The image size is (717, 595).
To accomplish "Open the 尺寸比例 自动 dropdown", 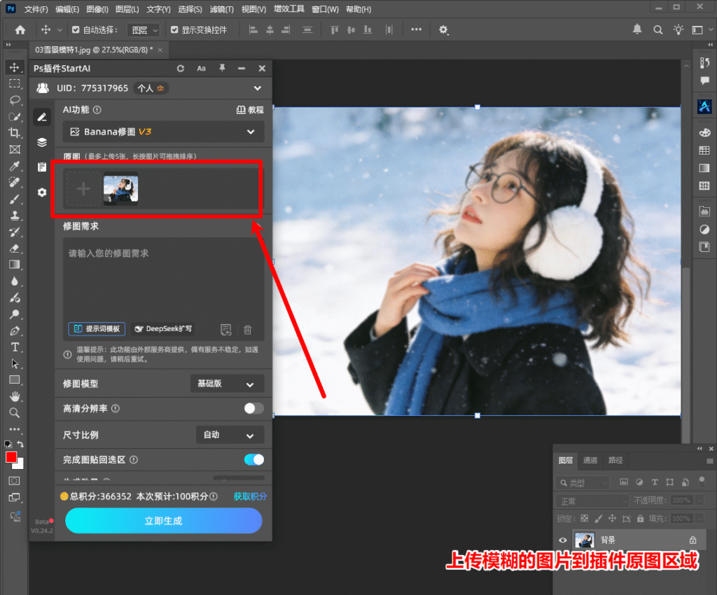I will coord(230,435).
